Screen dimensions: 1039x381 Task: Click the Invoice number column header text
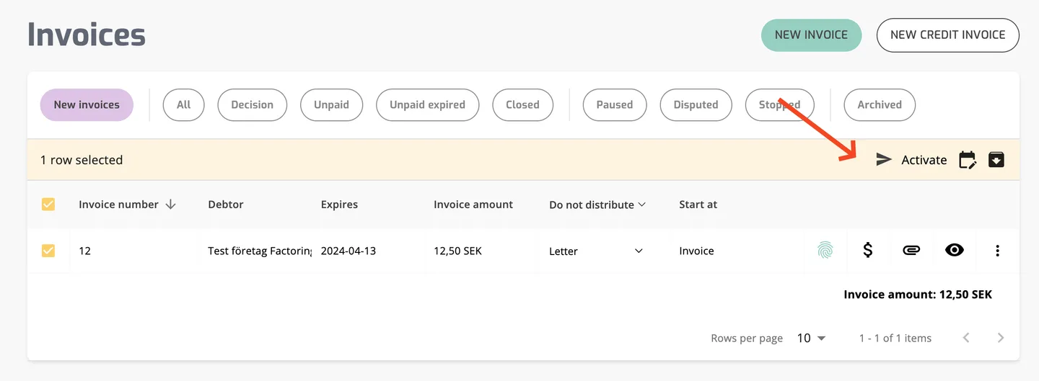pyautogui.click(x=118, y=205)
